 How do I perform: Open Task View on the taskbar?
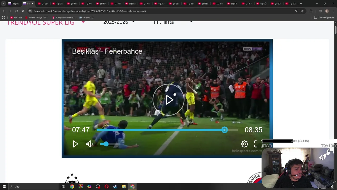pos(63,187)
